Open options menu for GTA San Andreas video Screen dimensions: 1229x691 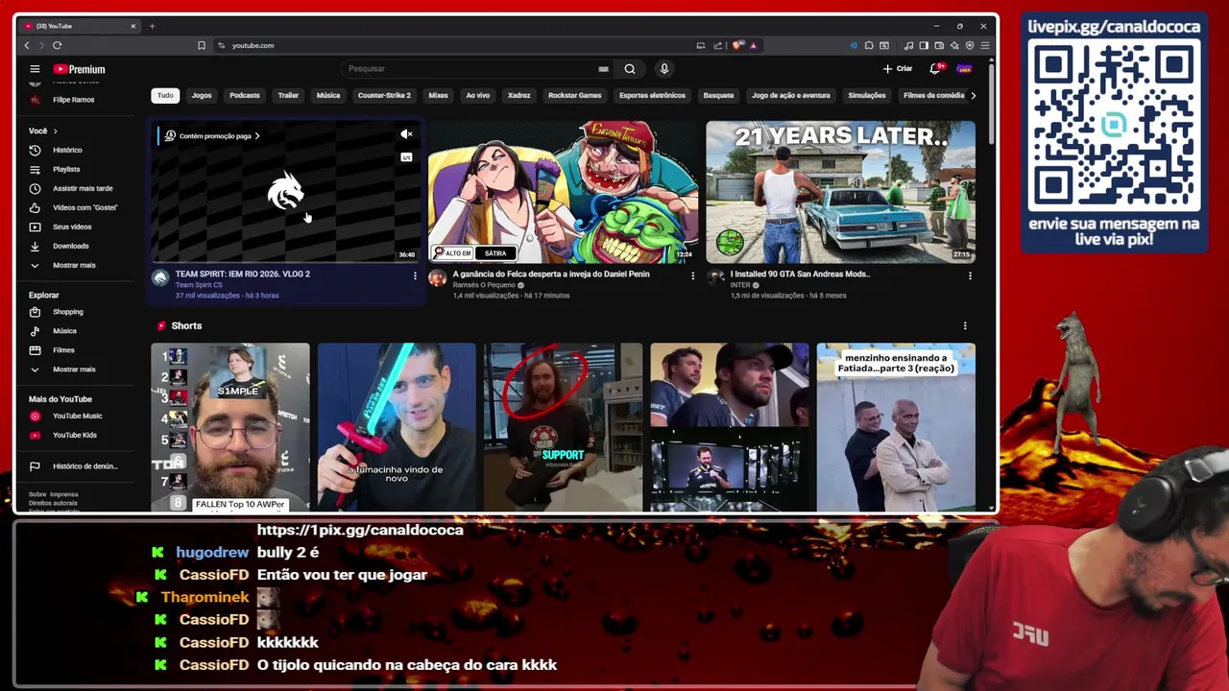[970, 275]
